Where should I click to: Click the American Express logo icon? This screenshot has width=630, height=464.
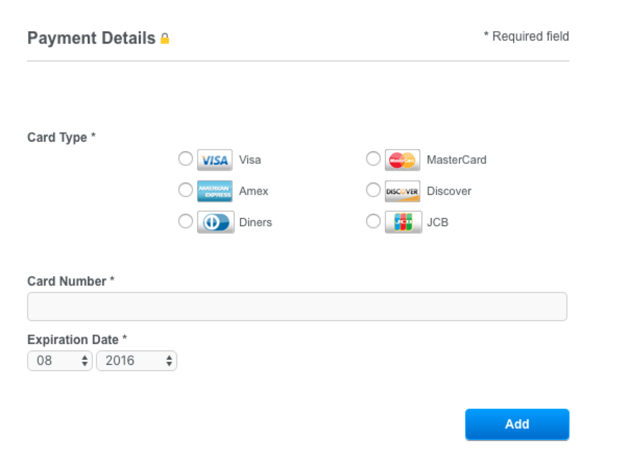click(x=215, y=191)
